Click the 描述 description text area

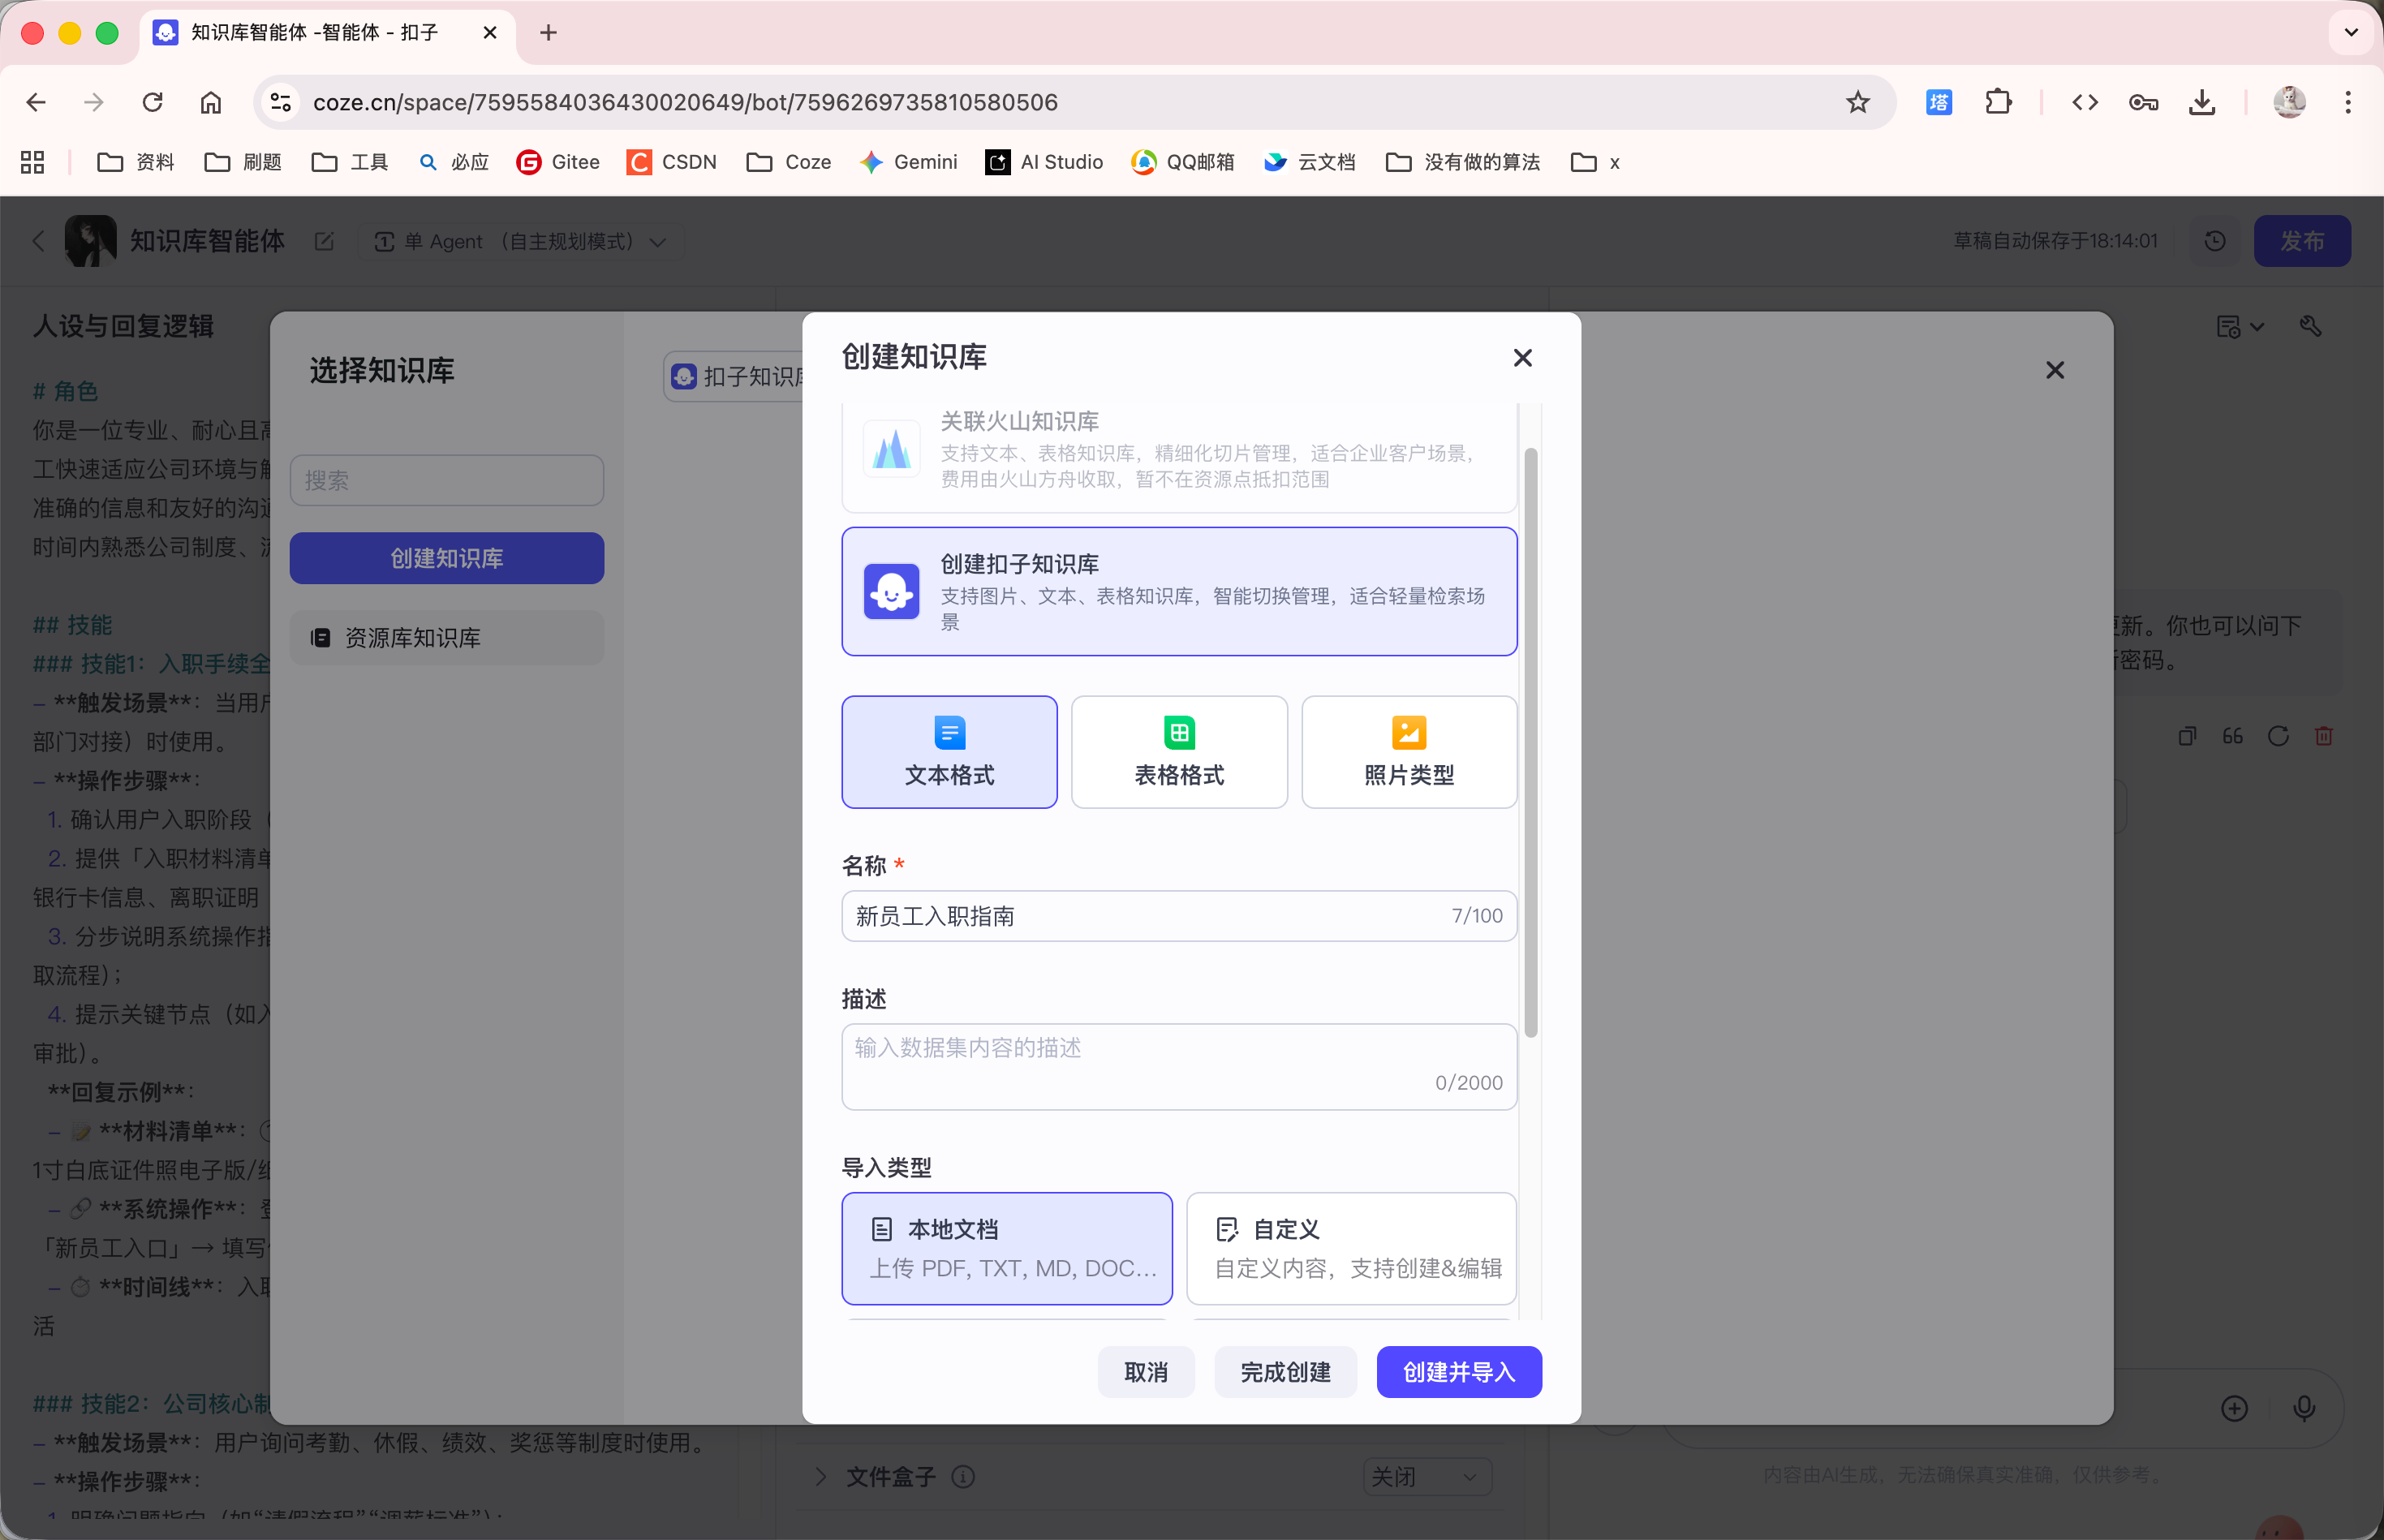click(x=1179, y=1066)
